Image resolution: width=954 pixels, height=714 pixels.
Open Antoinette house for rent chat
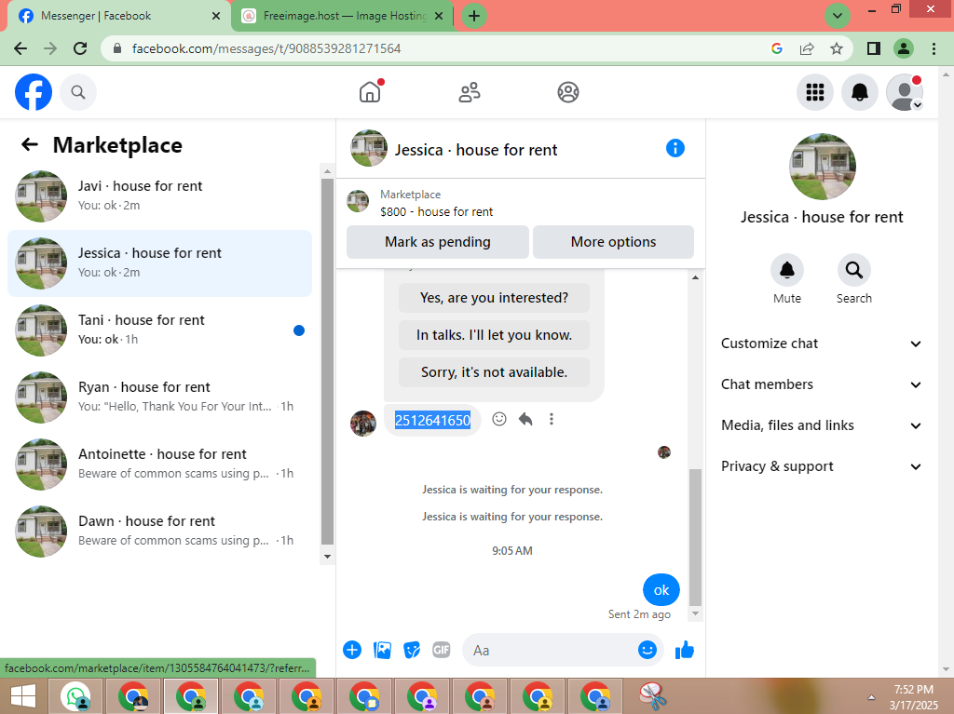pyautogui.click(x=159, y=464)
